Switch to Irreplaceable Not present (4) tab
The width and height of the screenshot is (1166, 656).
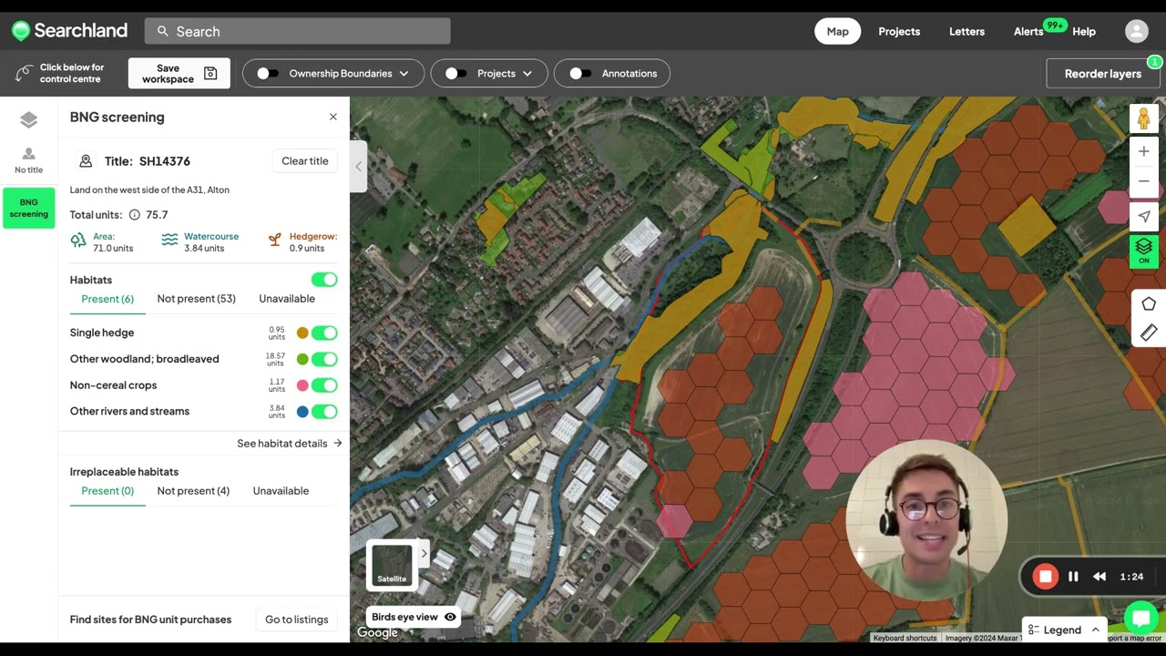click(193, 491)
